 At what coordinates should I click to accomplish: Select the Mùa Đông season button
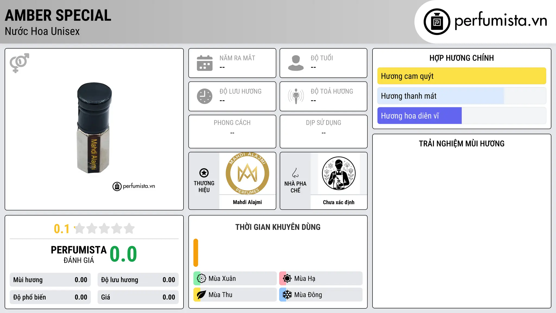321,295
